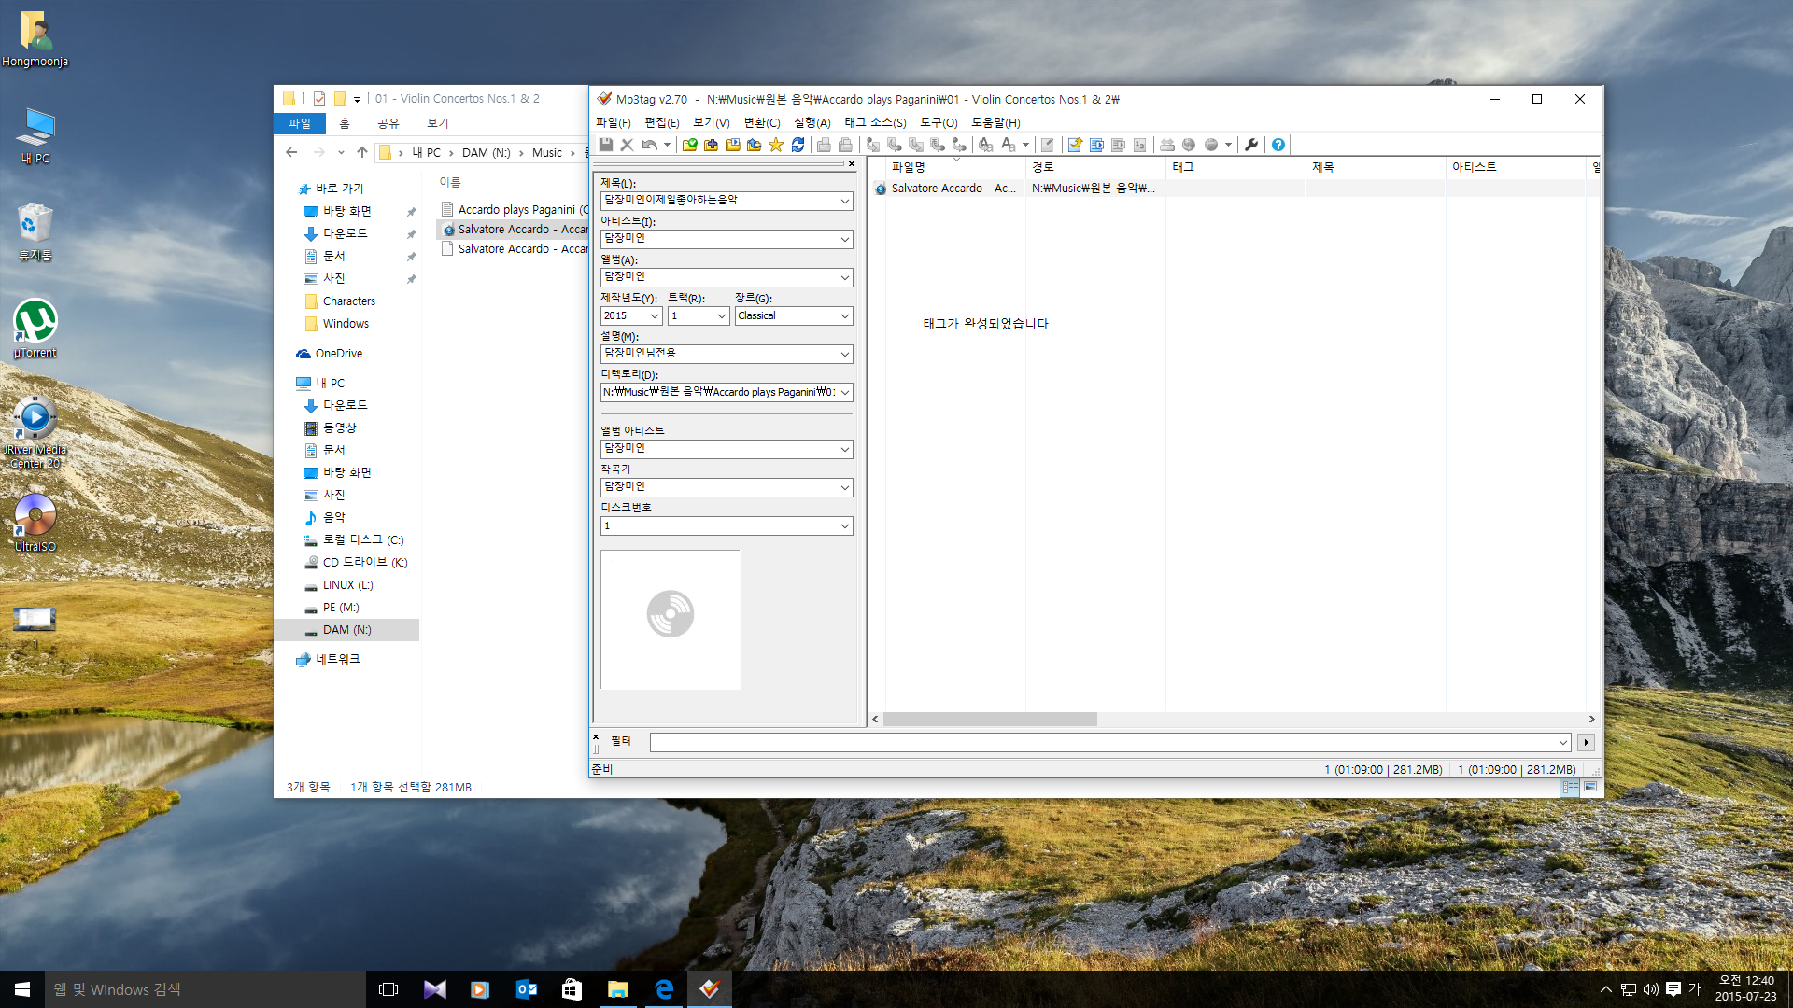Screen dimensions: 1793x1008
Task: Expand the 아티스트(I) artist dropdown
Action: coord(844,239)
